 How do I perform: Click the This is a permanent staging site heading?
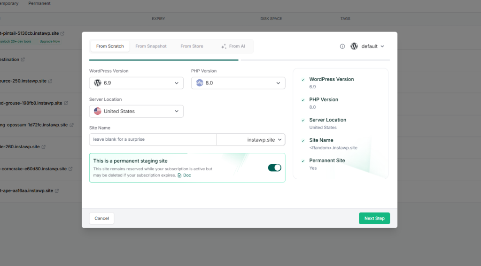click(131, 161)
